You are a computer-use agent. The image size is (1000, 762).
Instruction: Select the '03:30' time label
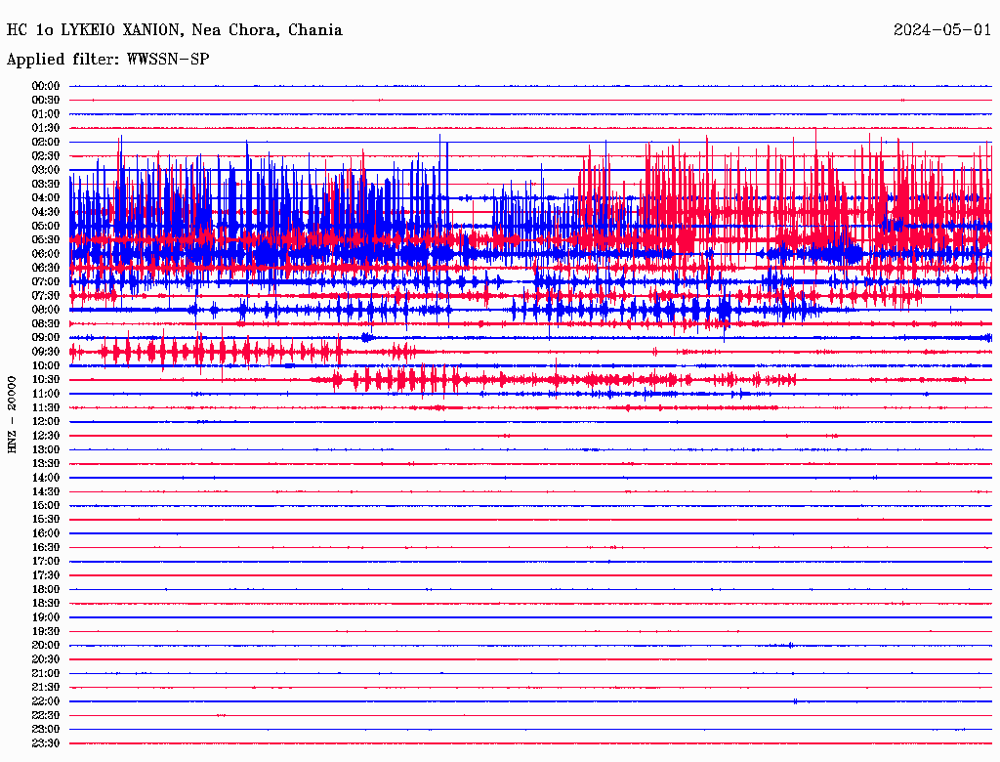tap(46, 184)
